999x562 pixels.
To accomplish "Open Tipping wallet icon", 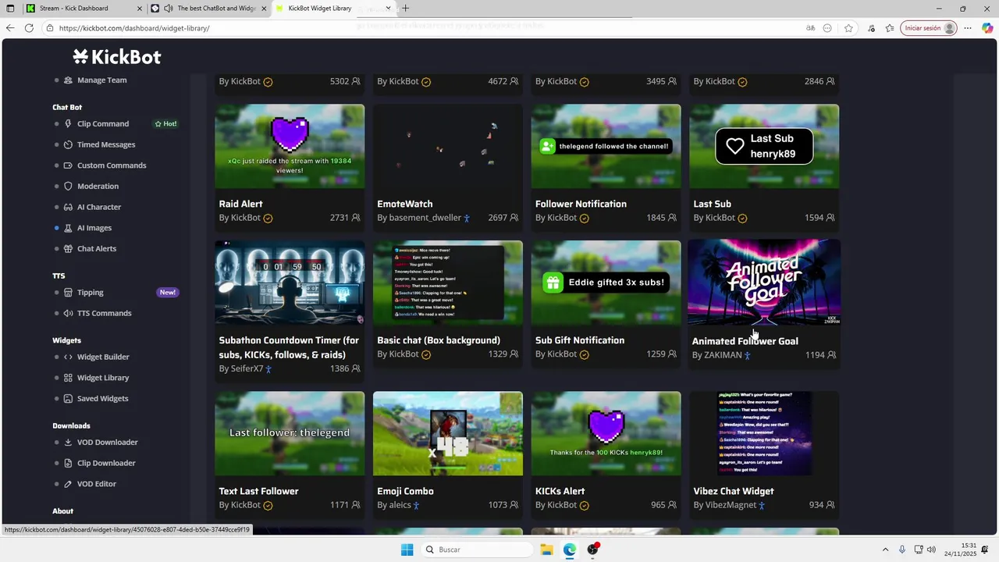I will pyautogui.click(x=68, y=292).
